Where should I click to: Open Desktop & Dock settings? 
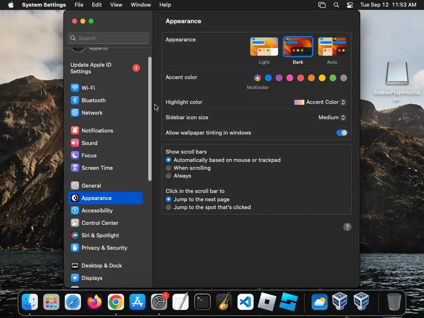click(x=105, y=266)
